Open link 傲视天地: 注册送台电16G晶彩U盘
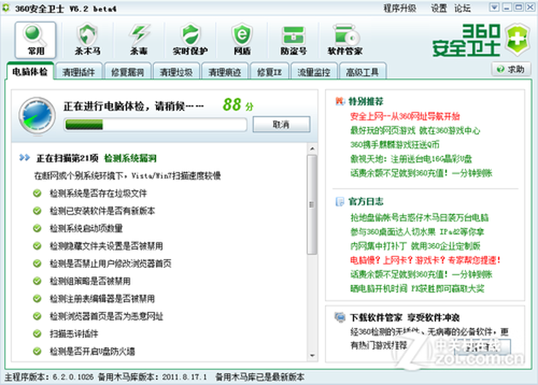The width and height of the screenshot is (538, 385). tap(411, 159)
